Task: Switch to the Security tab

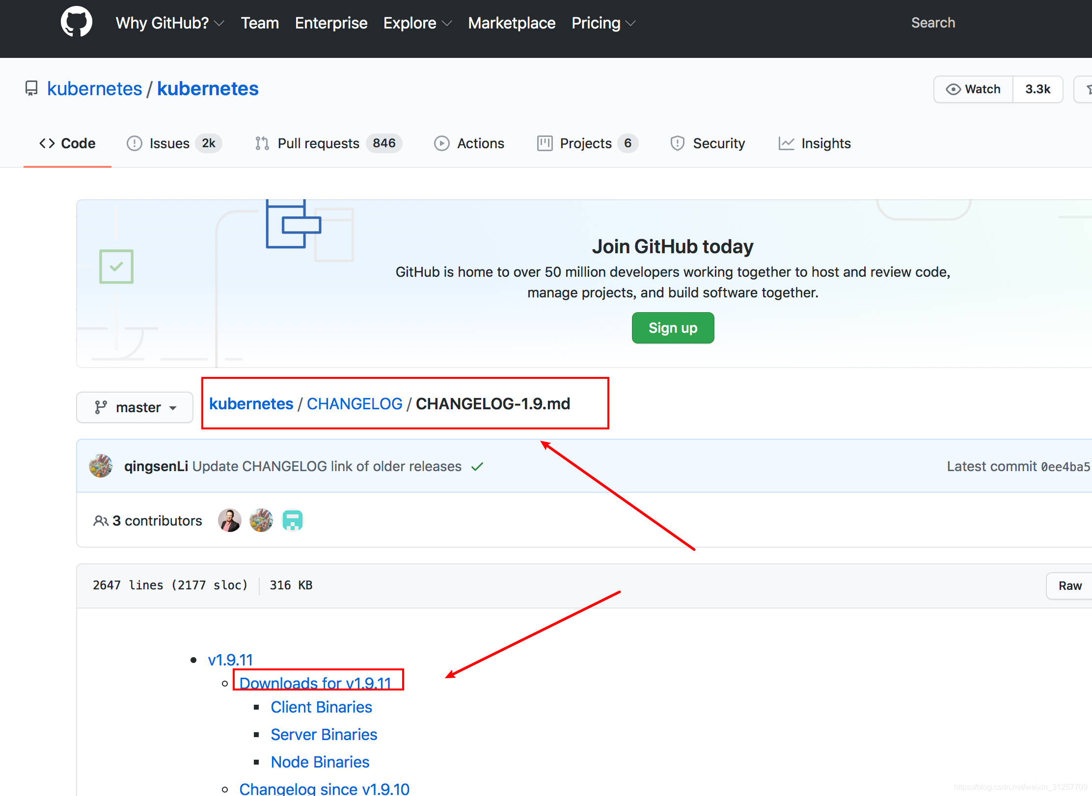Action: (x=708, y=143)
